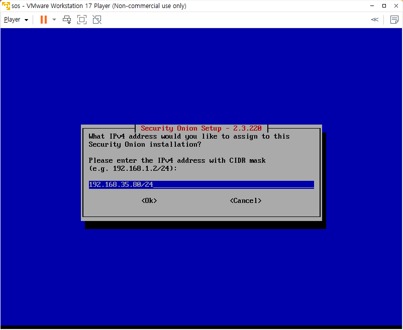Viewport: 403px width, 330px height.
Task: Open the Player menu
Action: coord(16,20)
